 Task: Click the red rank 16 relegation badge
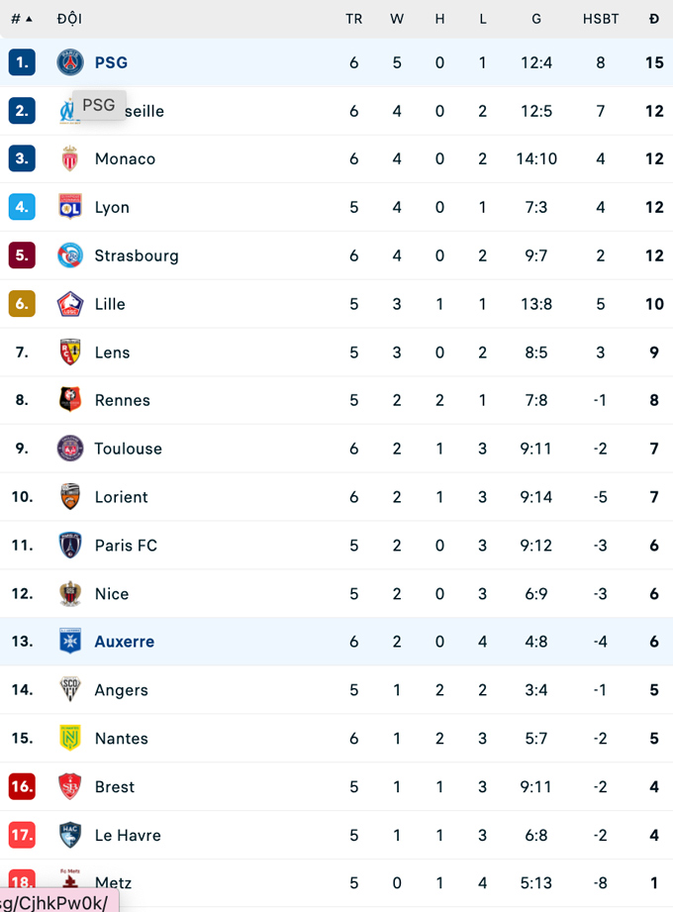click(22, 787)
